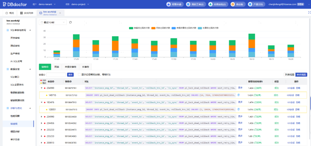Image resolution: width=311 pixels, height=146 pixels.
Task: Collapse the 诊断与优化 sidebar section
Action: coord(30,108)
